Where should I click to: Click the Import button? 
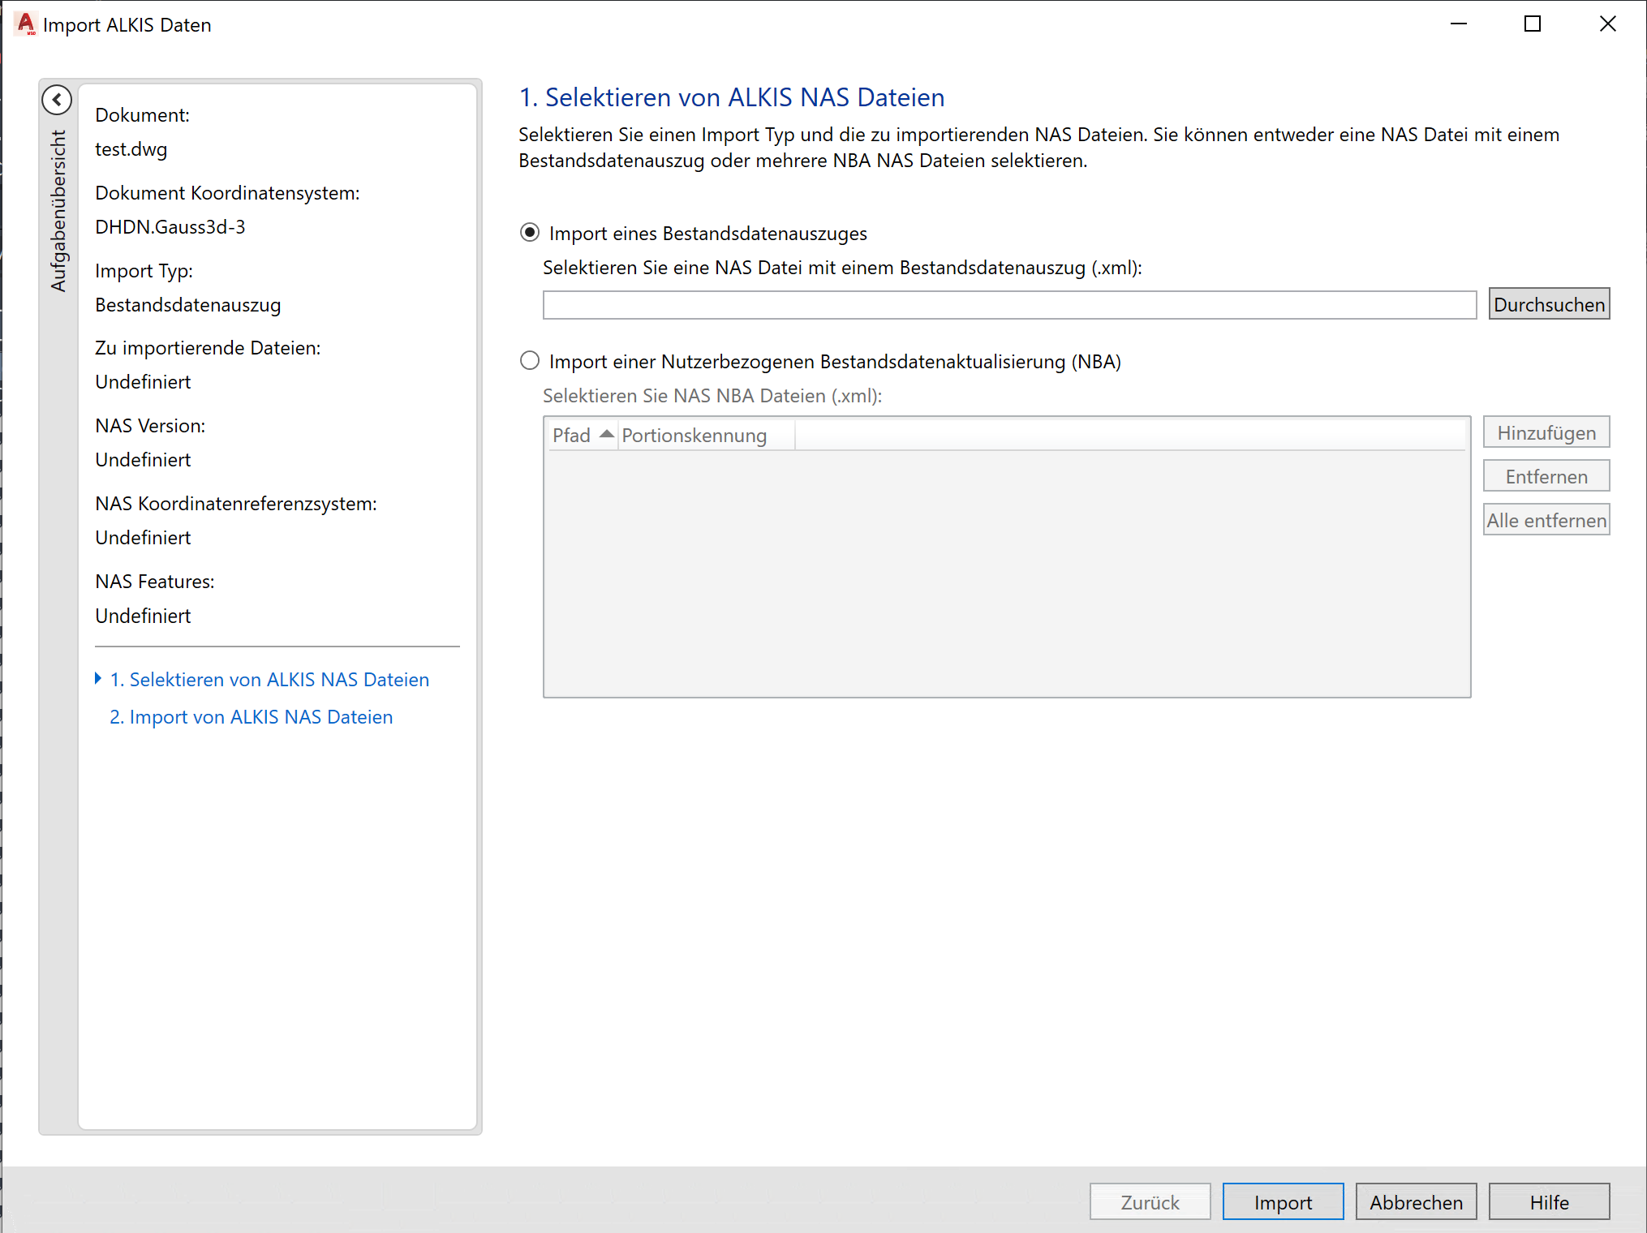1282,1202
